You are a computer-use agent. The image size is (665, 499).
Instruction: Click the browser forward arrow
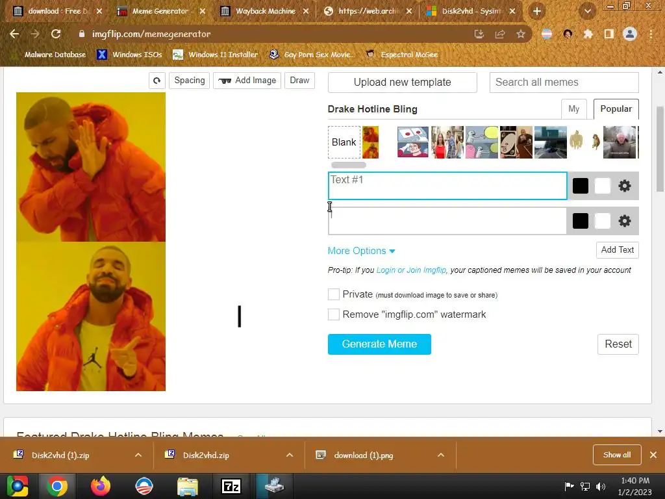[x=35, y=34]
